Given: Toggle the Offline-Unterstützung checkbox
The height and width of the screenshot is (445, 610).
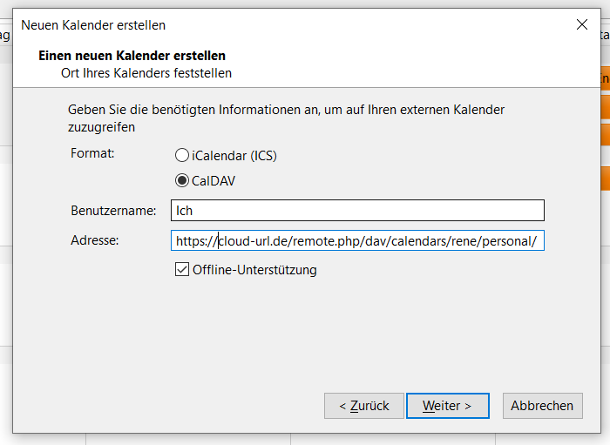Looking at the screenshot, I should pyautogui.click(x=182, y=270).
